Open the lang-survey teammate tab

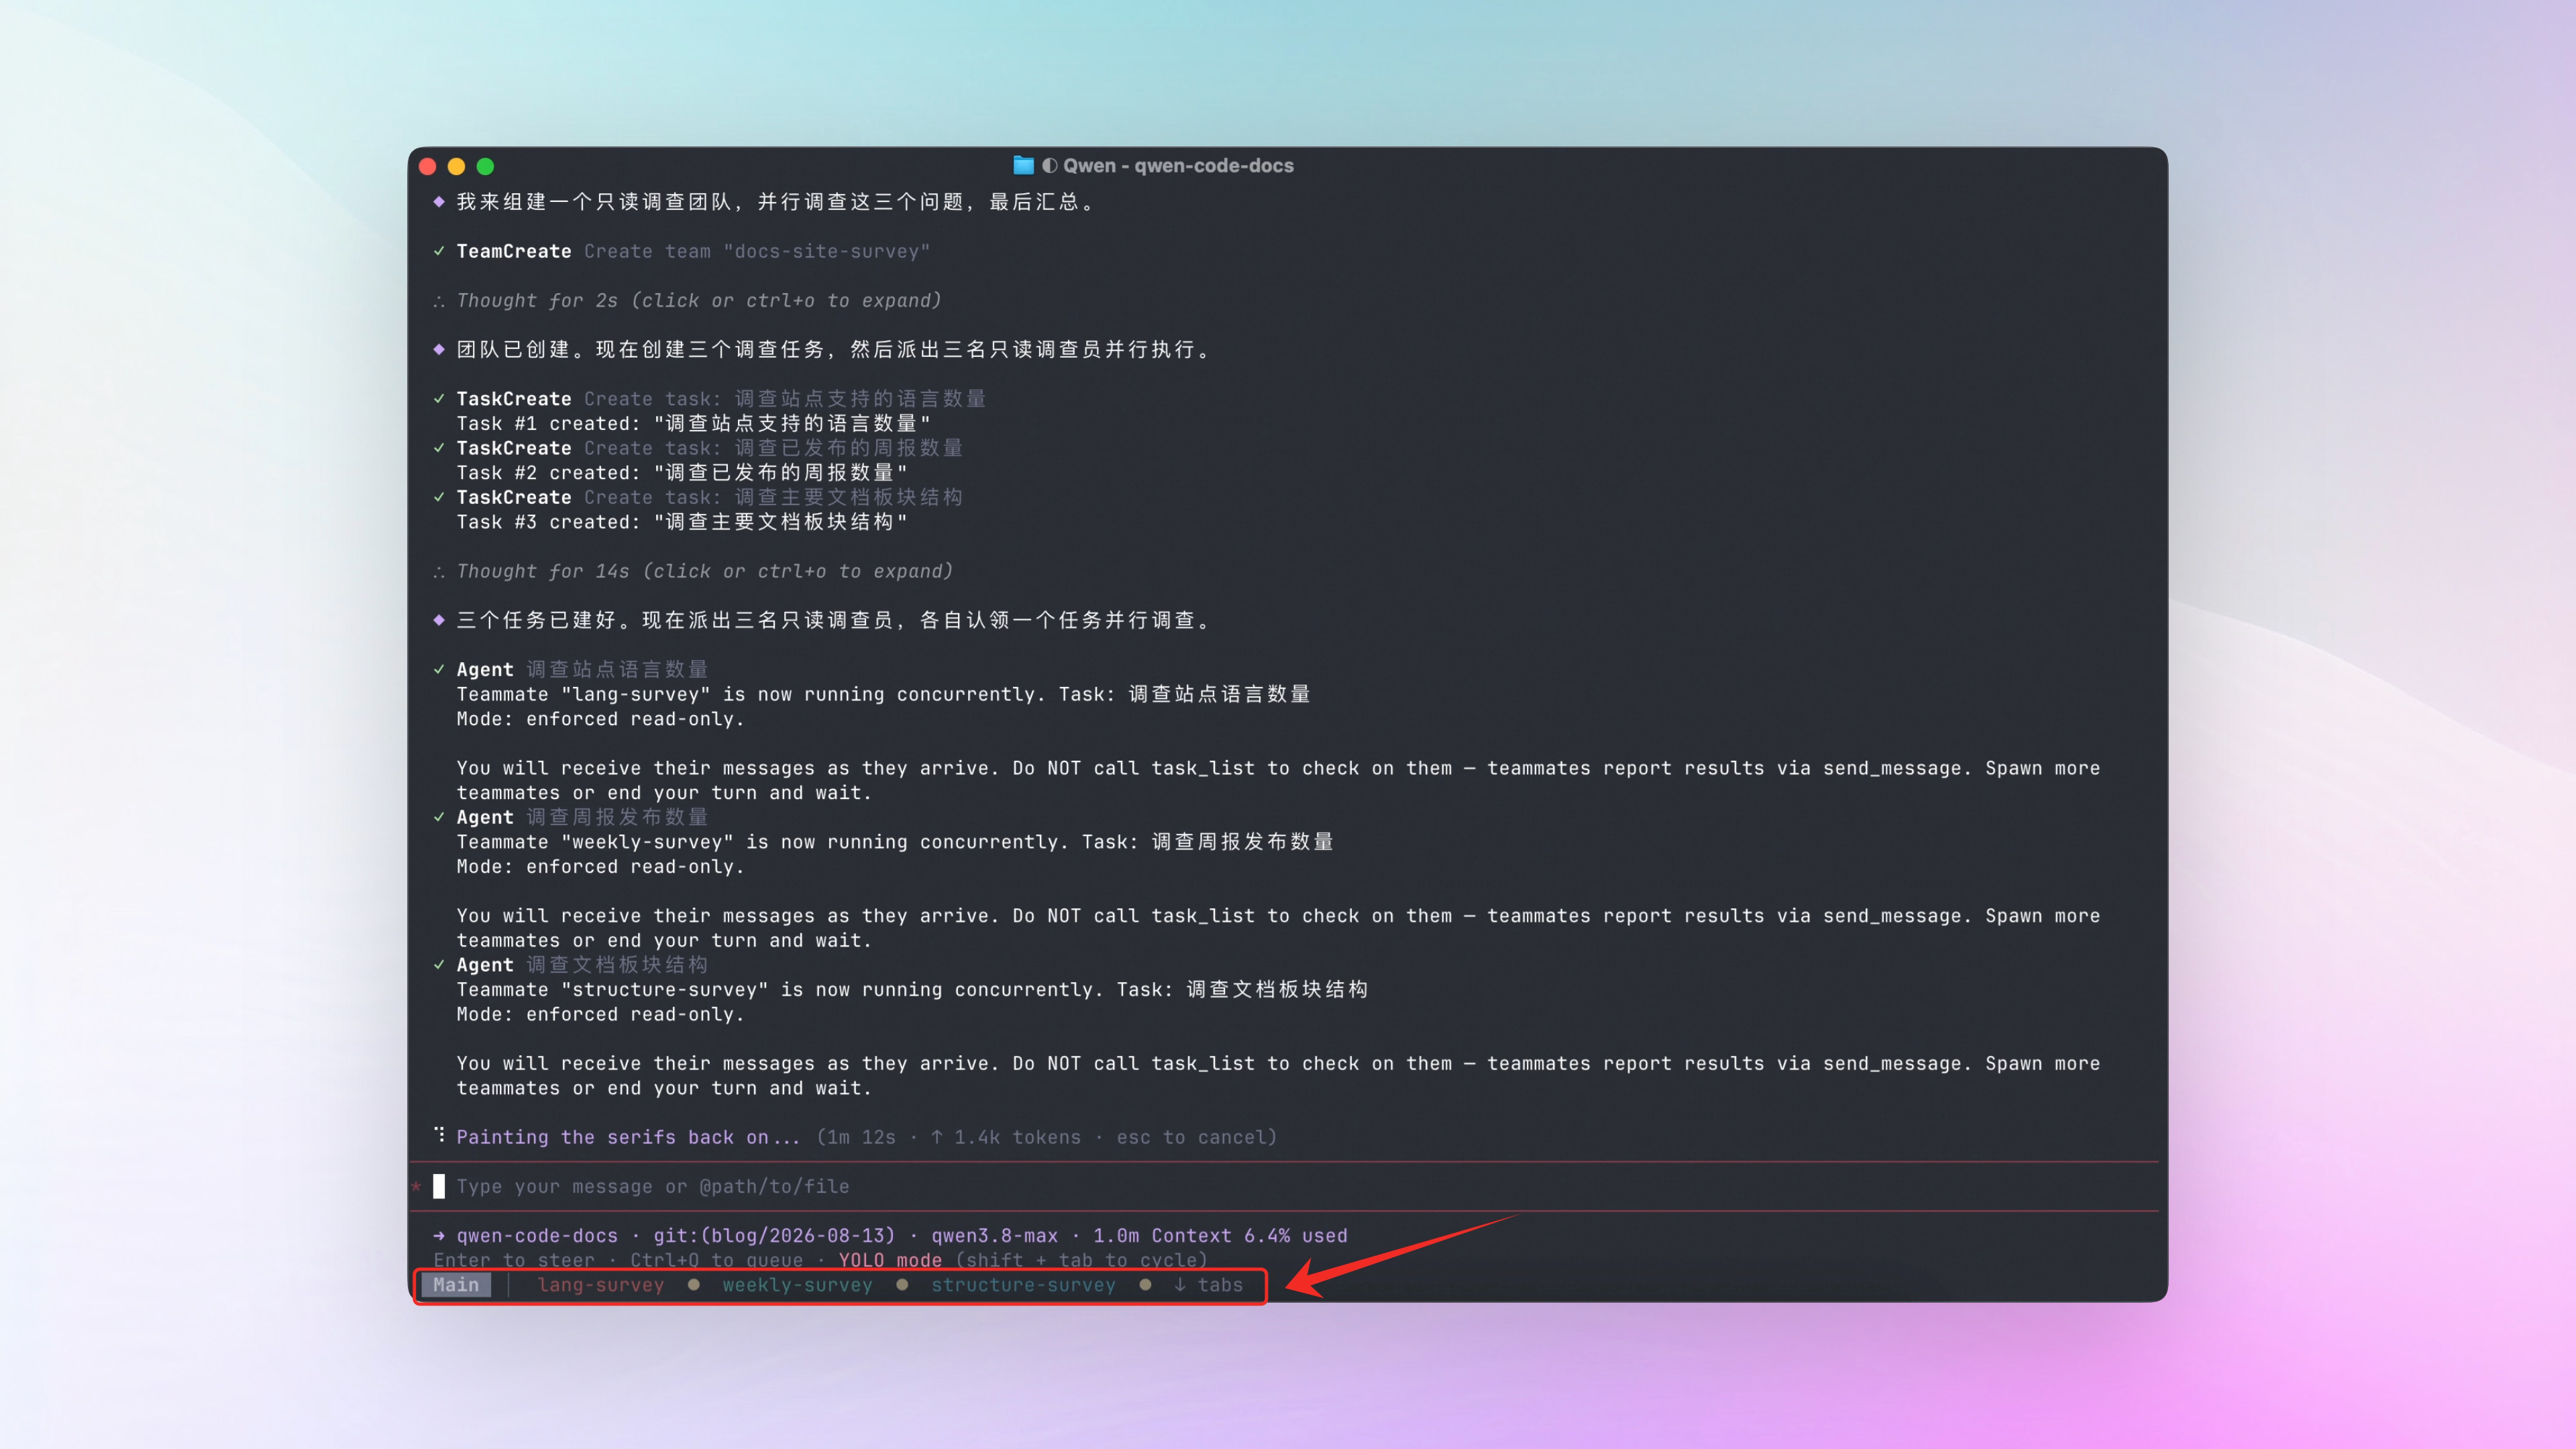pos(601,1285)
